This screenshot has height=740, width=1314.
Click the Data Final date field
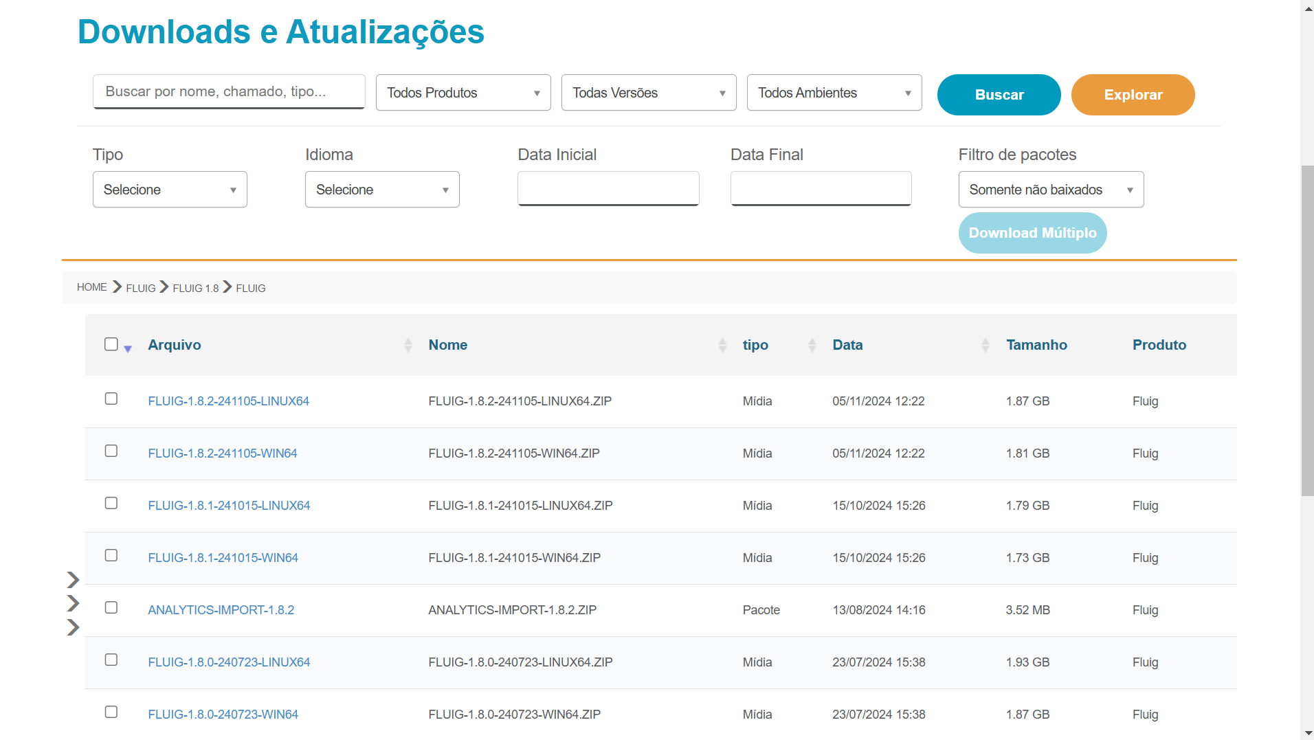point(821,188)
